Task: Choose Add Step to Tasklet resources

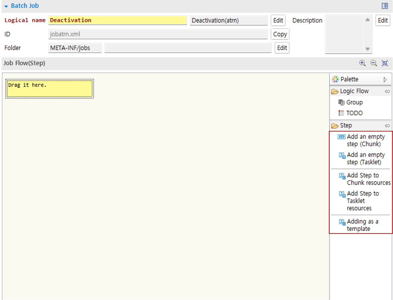Action: click(362, 201)
